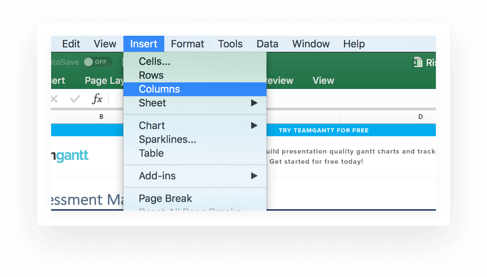Viewport: 487px width, 277px height.
Task: Open the Window menu
Action: tap(310, 44)
